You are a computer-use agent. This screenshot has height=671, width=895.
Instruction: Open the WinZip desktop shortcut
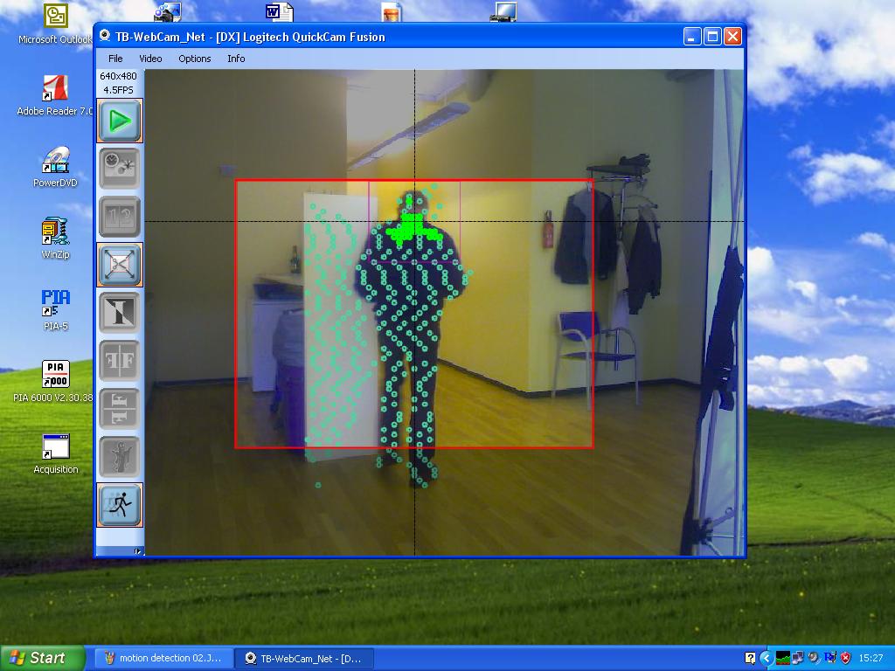click(x=55, y=239)
